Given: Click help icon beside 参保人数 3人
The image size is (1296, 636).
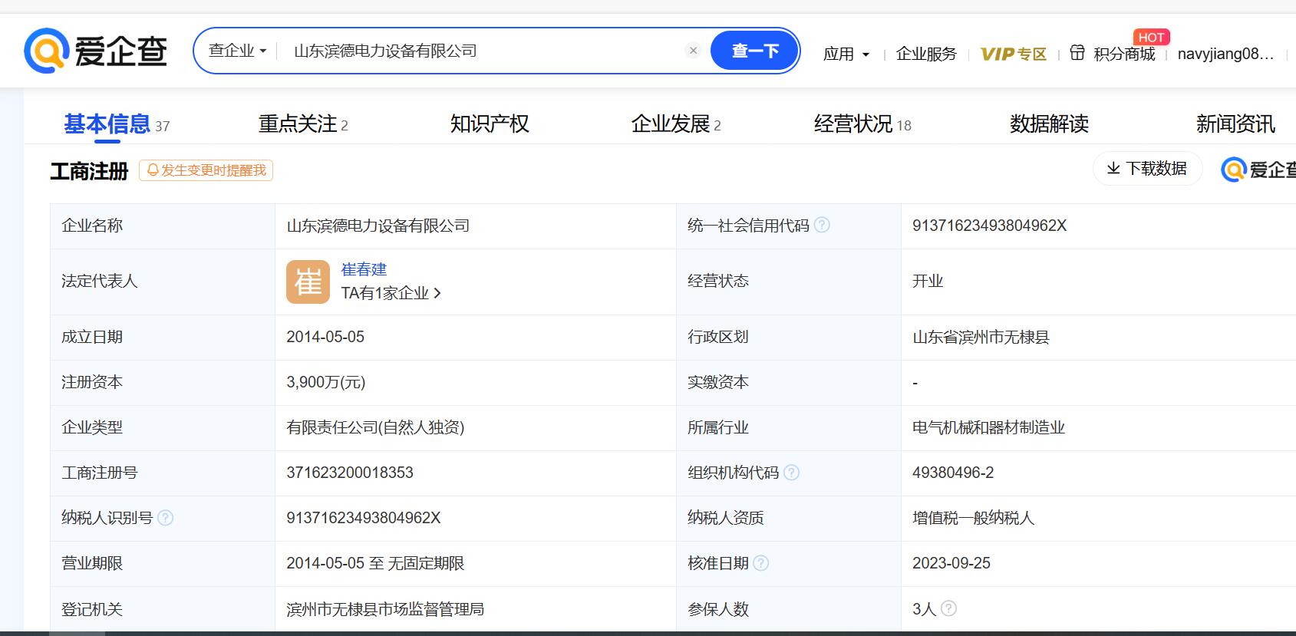Looking at the screenshot, I should coord(949,608).
